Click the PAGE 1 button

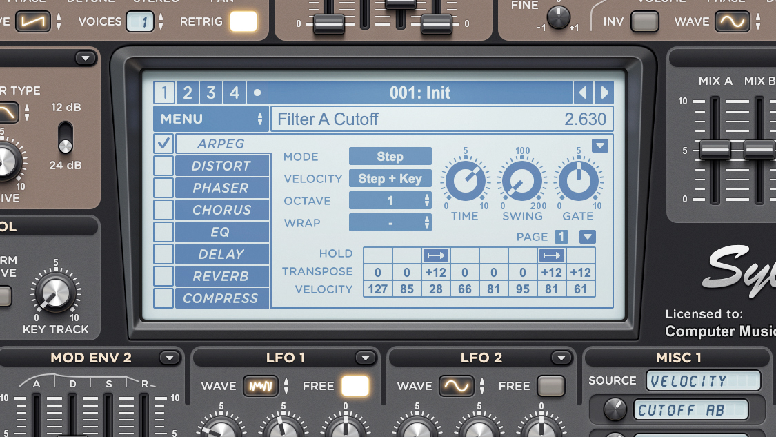click(x=561, y=237)
